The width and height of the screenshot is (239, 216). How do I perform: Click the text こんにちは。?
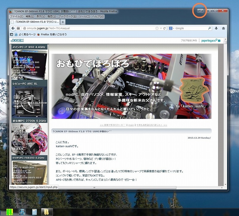pyautogui.click(x=63, y=142)
